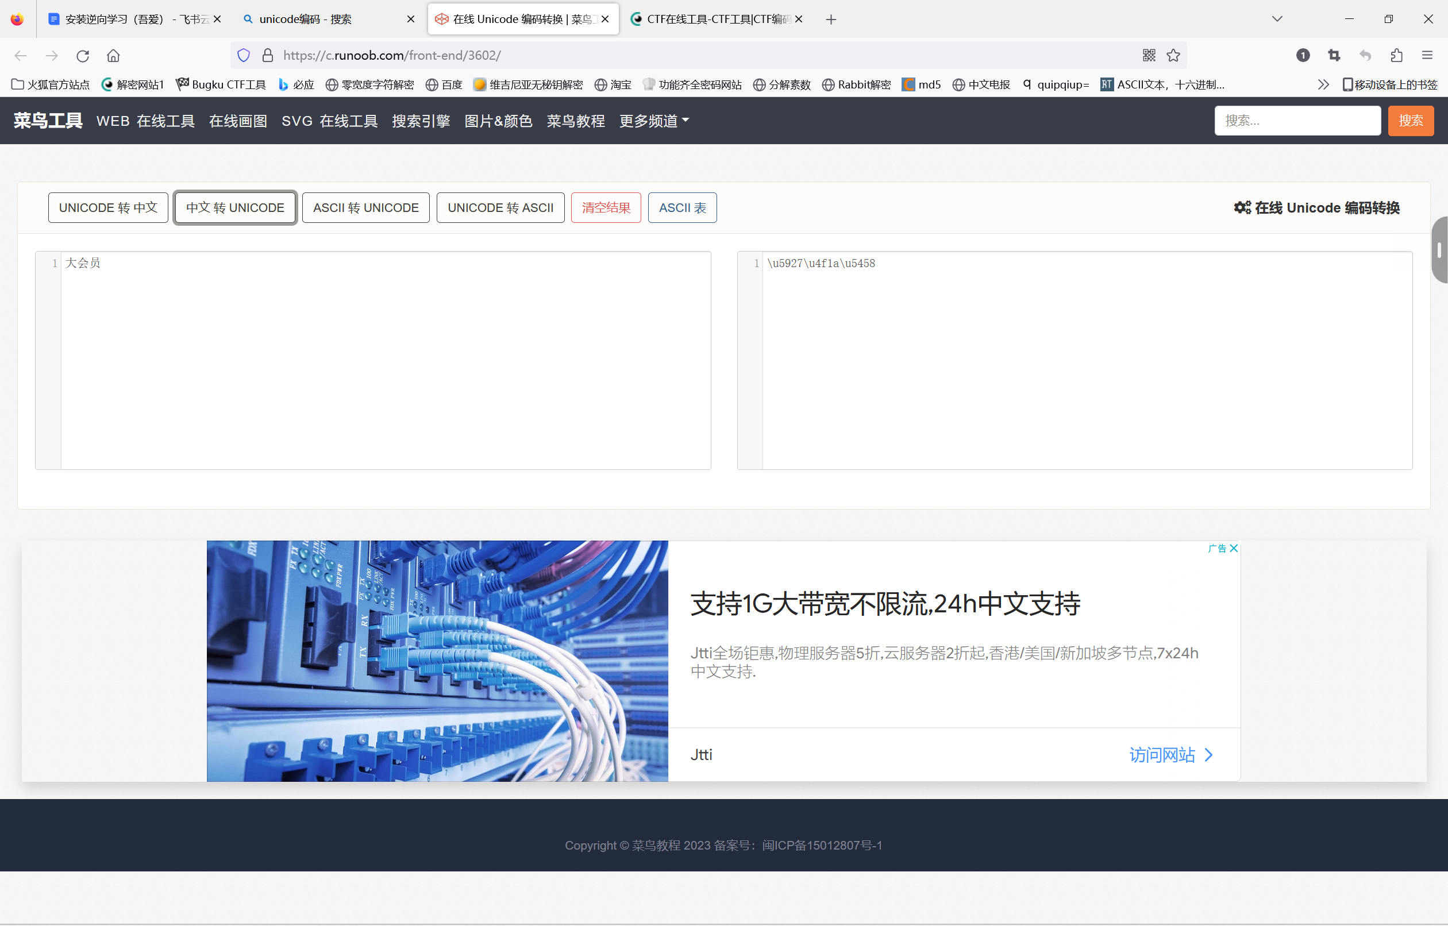Click the 广告 ad label icon
This screenshot has width=1448, height=926.
point(1216,549)
